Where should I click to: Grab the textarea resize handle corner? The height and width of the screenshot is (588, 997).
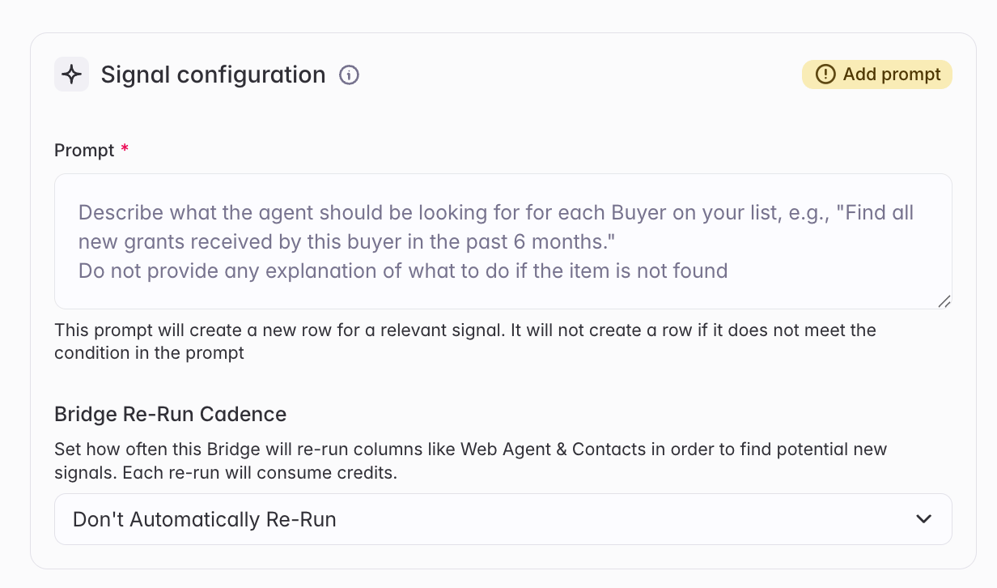click(x=944, y=300)
